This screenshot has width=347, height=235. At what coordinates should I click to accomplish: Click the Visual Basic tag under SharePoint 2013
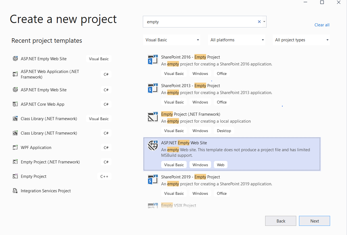click(x=174, y=102)
